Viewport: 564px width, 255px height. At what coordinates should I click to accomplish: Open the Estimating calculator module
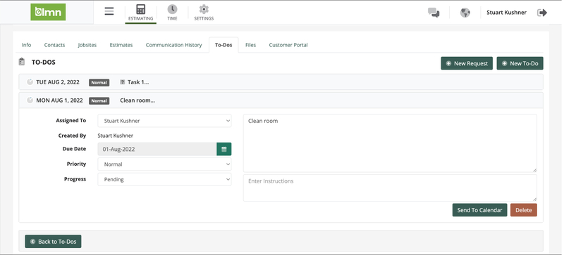(140, 13)
